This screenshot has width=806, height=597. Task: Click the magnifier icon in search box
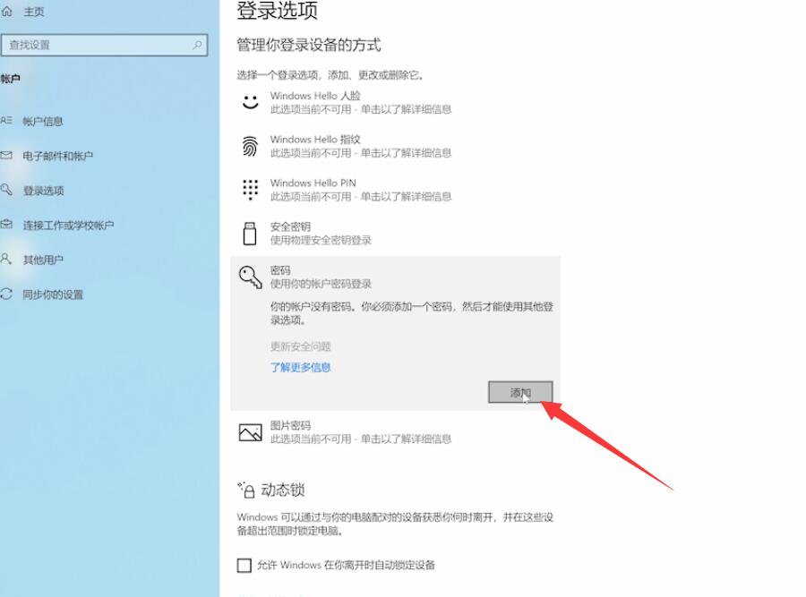[x=197, y=46]
